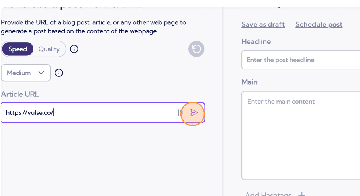This screenshot has height=196, width=360.
Task: Switch generation mode to Speed
Action: 18,49
